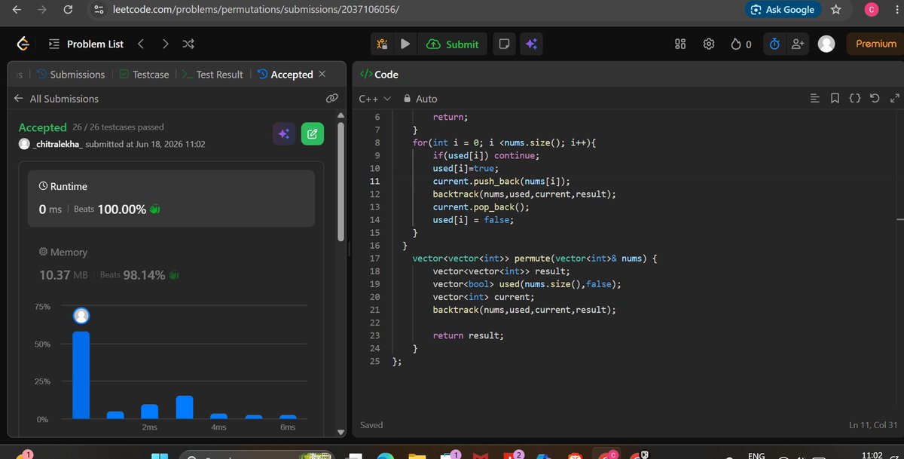
Task: Click the curly braces icon in editor
Action: tap(854, 99)
